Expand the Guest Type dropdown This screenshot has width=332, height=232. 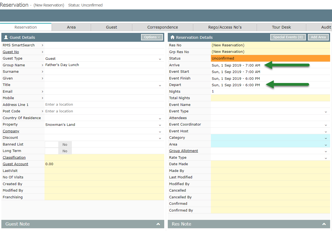(x=160, y=59)
